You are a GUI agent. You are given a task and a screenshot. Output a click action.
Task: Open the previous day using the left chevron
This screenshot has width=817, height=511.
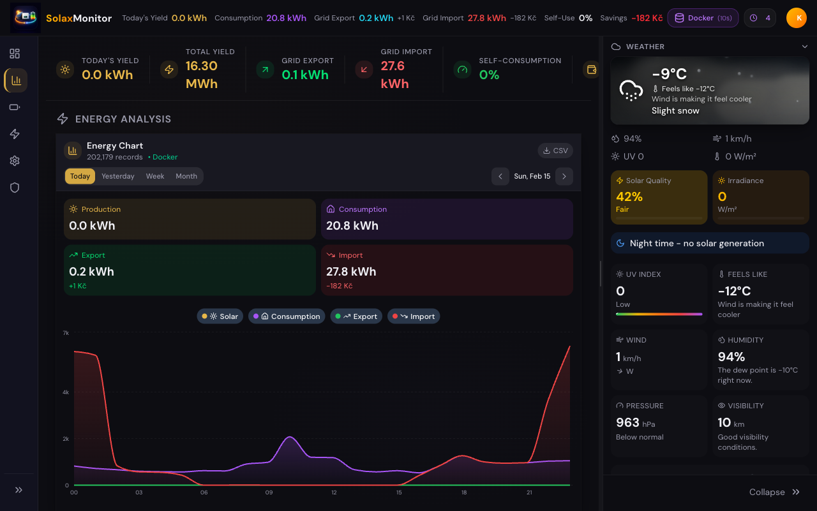pos(500,176)
